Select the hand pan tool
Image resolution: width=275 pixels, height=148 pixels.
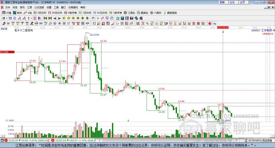93,18
